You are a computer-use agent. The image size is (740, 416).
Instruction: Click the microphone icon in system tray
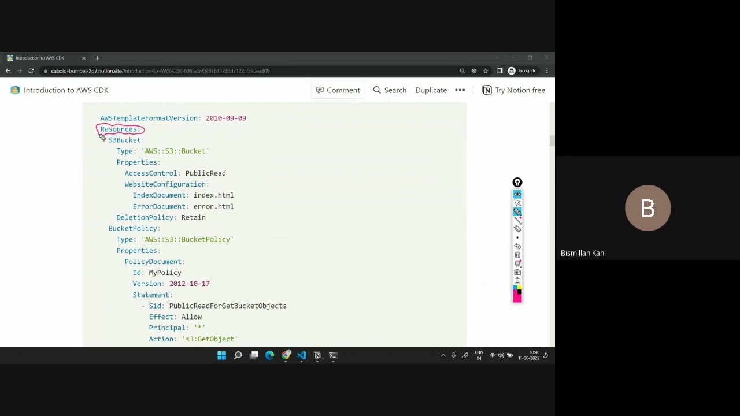click(x=454, y=355)
